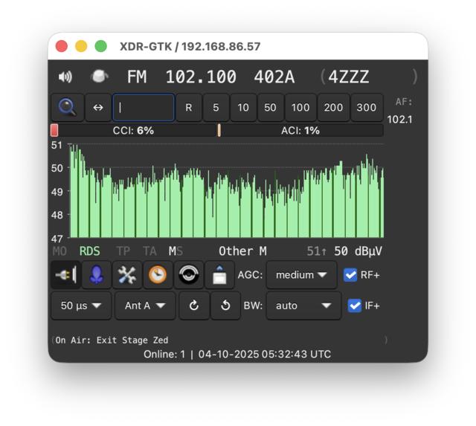
Task: Click the ACI 1% level bar
Action: (x=300, y=130)
